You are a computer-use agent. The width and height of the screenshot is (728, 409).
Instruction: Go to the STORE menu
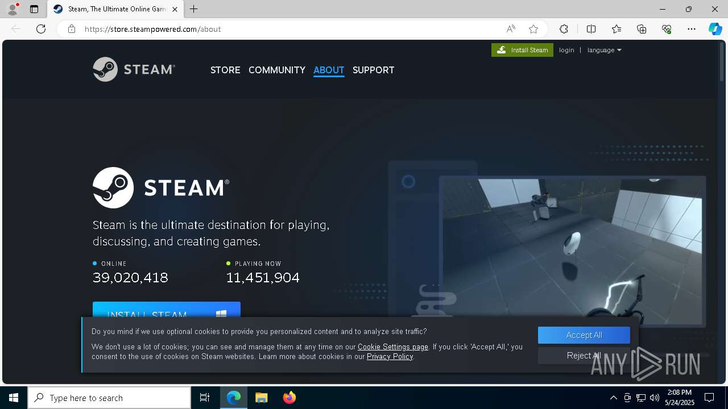225,70
